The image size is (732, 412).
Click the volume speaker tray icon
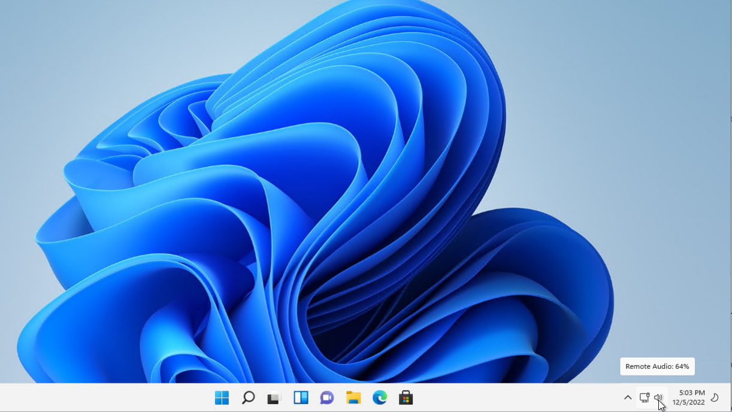point(658,398)
